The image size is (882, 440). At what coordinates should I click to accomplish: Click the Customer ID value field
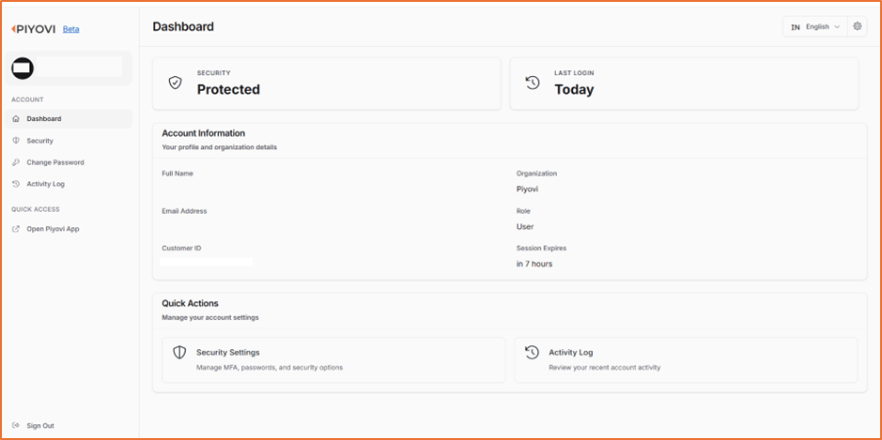207,262
